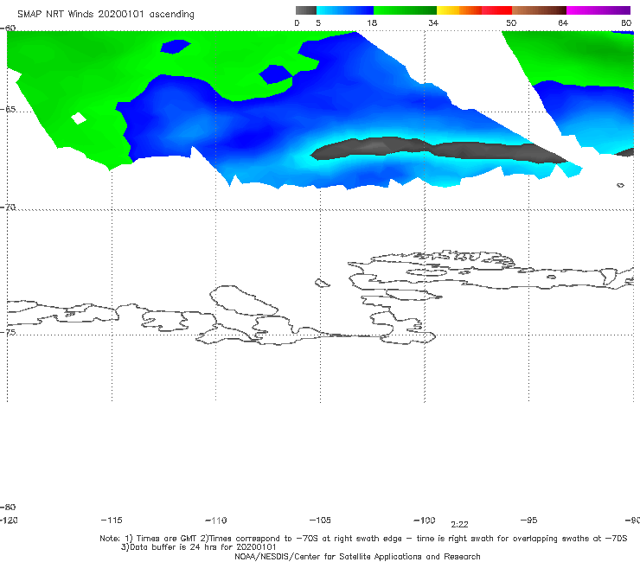This screenshot has width=640, height=562.
Task: Click the latitude label "-70"
Action: (8, 208)
